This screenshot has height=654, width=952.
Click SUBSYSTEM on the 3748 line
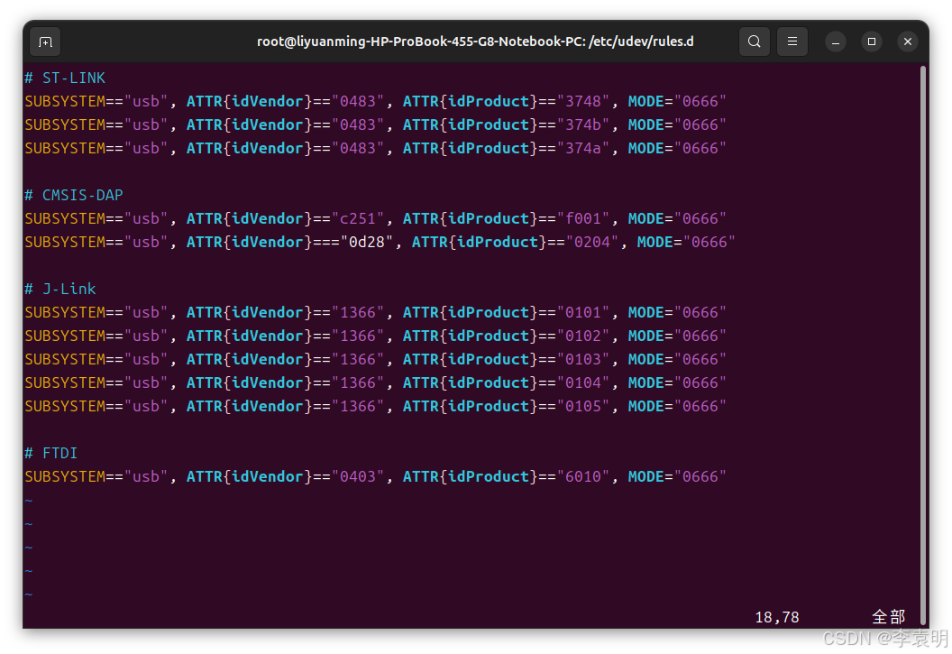click(65, 101)
